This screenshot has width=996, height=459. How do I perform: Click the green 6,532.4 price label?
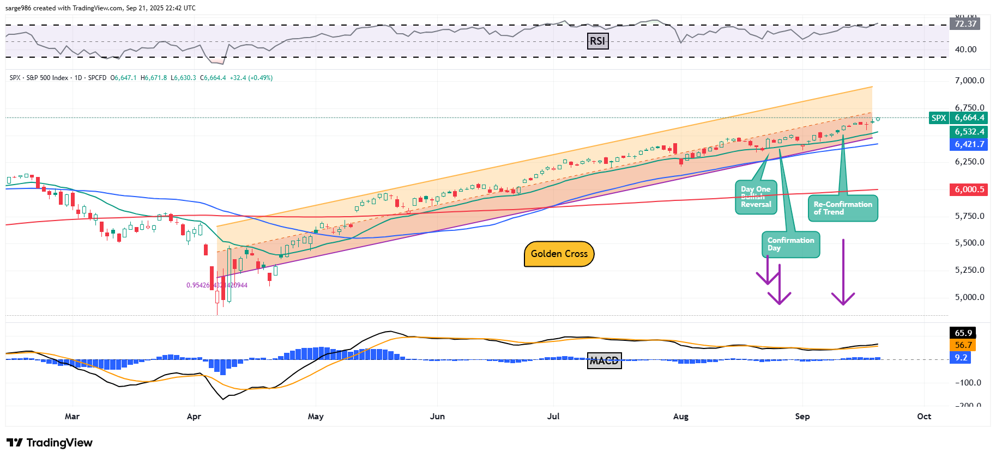pyautogui.click(x=969, y=132)
